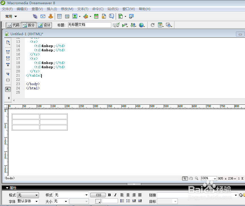Open the 文件(F) menu
This screenshot has width=245, height=206.
(x=7, y=9)
